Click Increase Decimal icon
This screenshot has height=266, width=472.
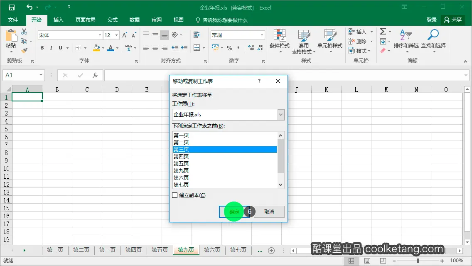click(251, 48)
